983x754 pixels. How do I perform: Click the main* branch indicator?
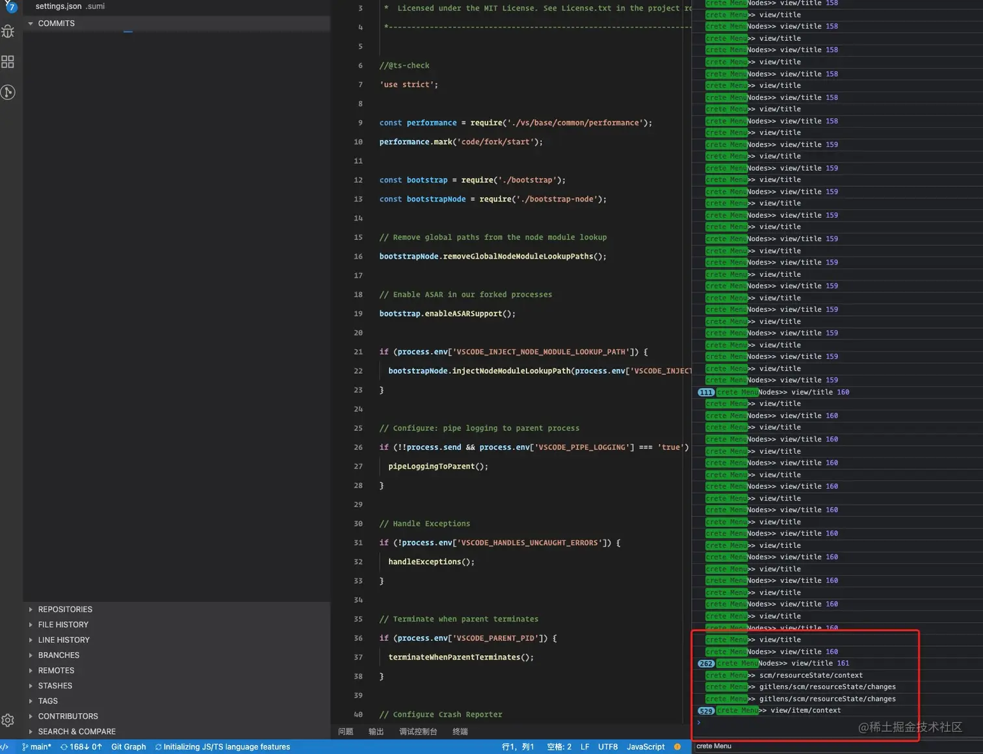[x=36, y=747]
